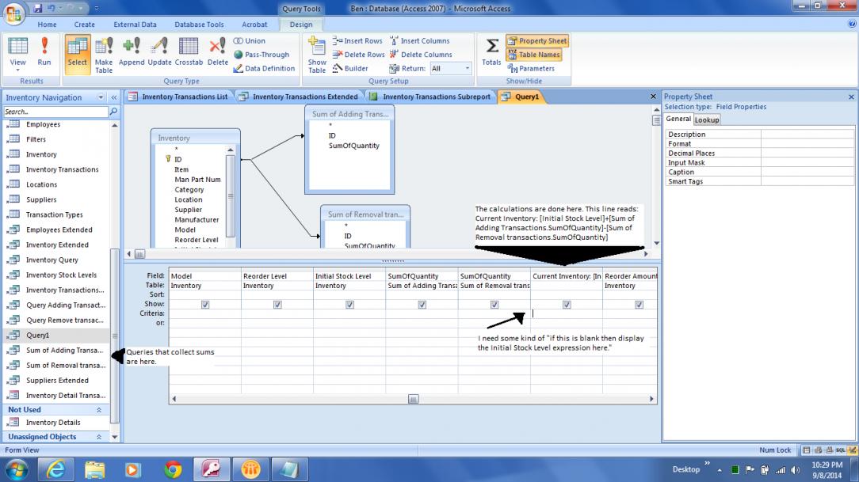
Task: Switch to External Data ribbon tab
Action: (135, 25)
